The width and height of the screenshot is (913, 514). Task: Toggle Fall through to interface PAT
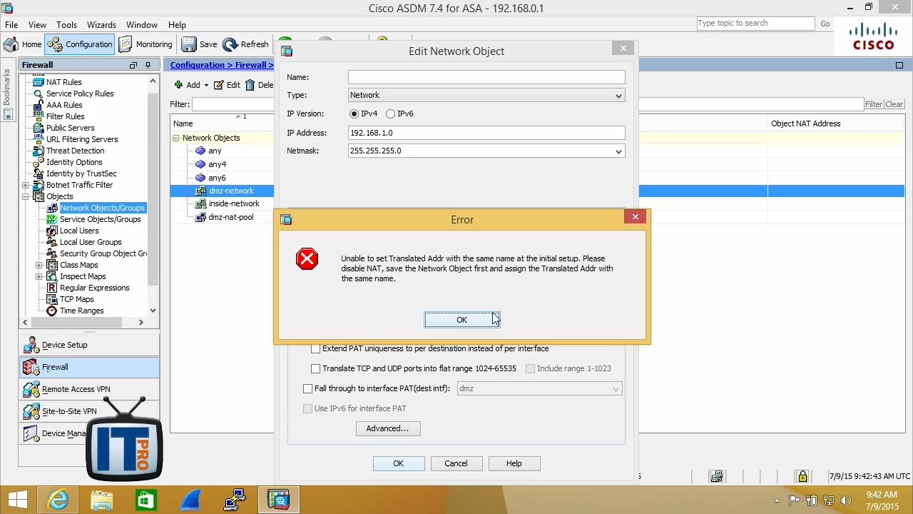(x=307, y=388)
